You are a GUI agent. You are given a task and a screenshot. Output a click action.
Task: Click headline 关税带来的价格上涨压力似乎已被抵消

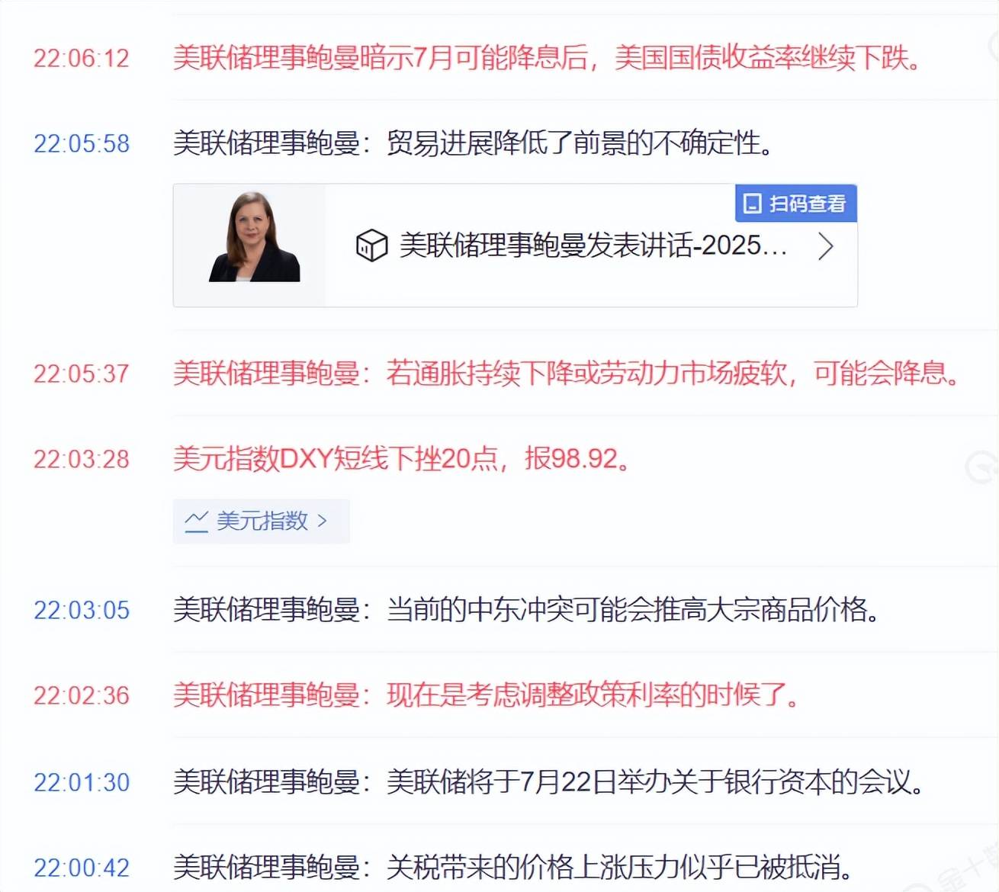click(512, 868)
